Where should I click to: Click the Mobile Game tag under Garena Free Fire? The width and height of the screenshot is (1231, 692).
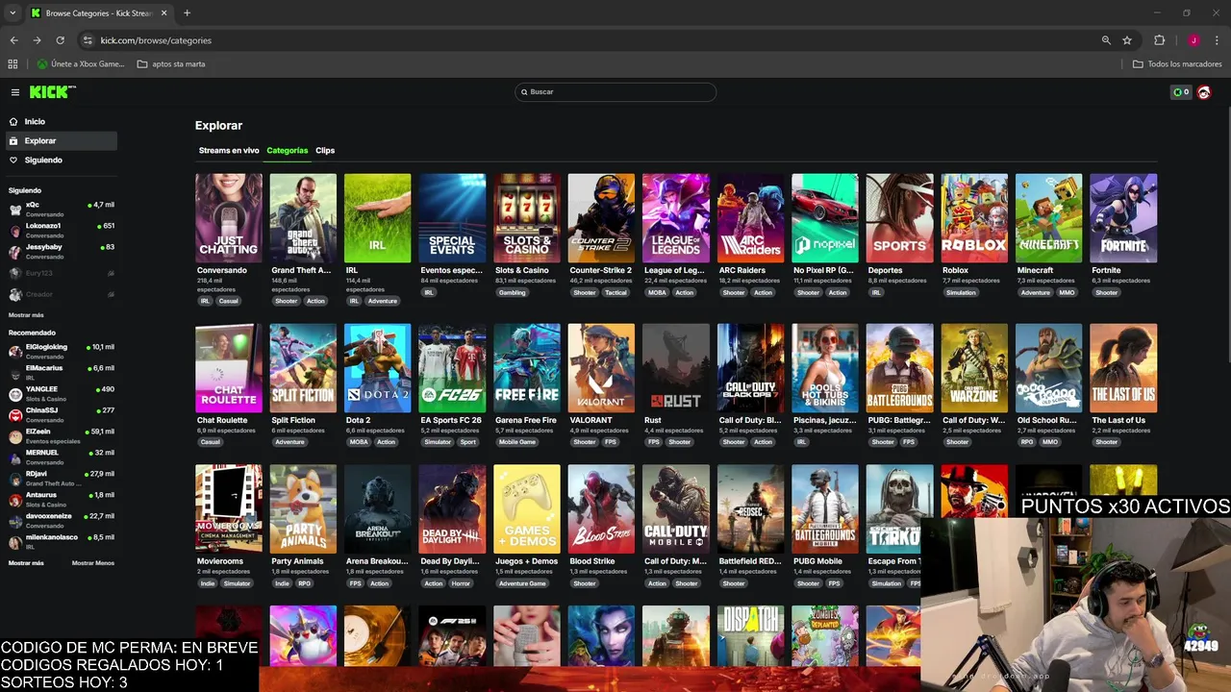tap(517, 443)
